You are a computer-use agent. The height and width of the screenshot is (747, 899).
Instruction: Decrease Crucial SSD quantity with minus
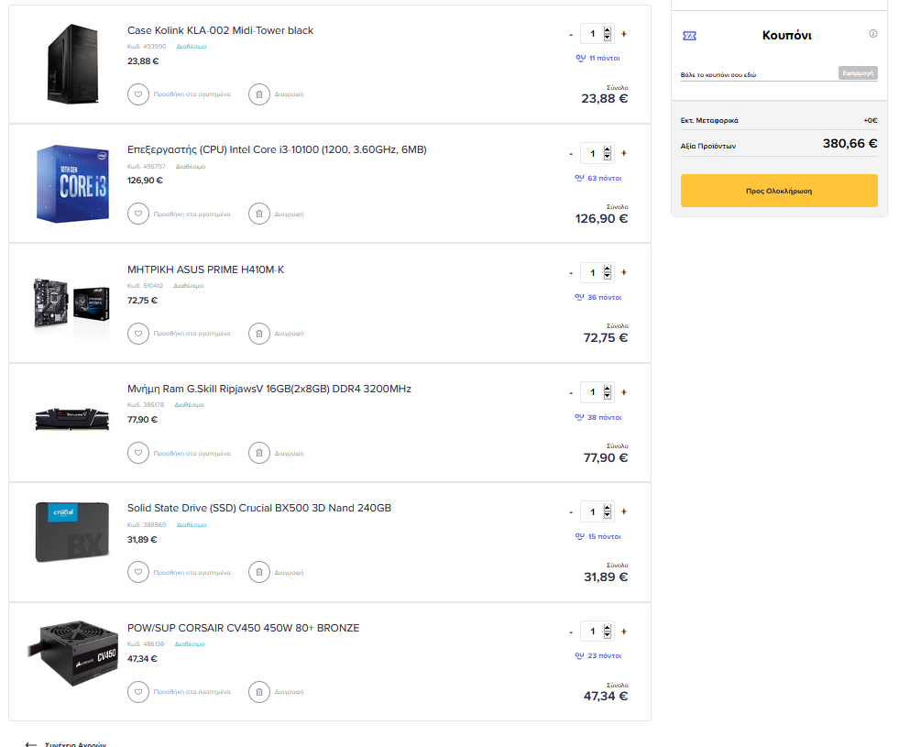(571, 512)
